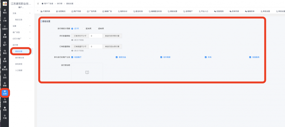This screenshot has height=127, width=285.
Task: Click the app logo at the sidebar top
Action: point(5,3)
